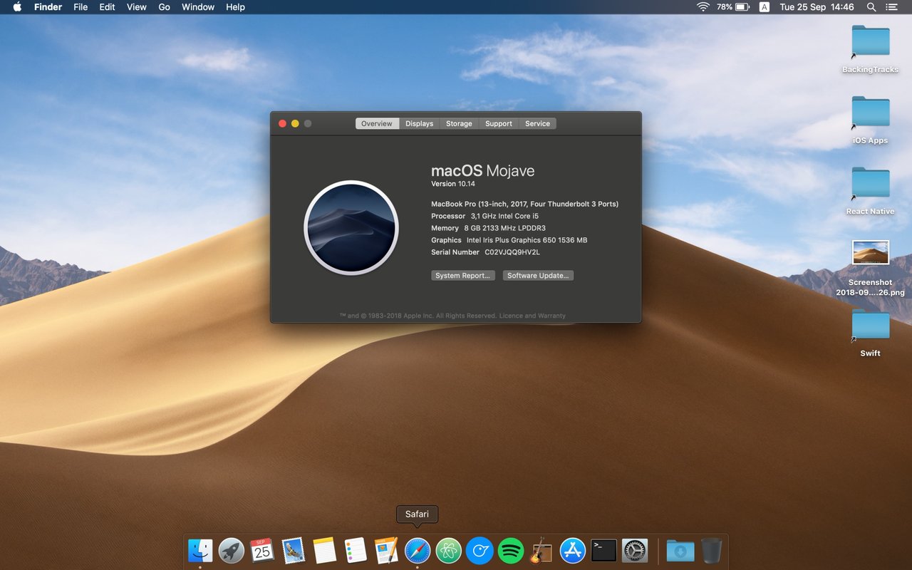The image size is (912, 570).
Task: Open Spotlight search magnifier
Action: (871, 7)
